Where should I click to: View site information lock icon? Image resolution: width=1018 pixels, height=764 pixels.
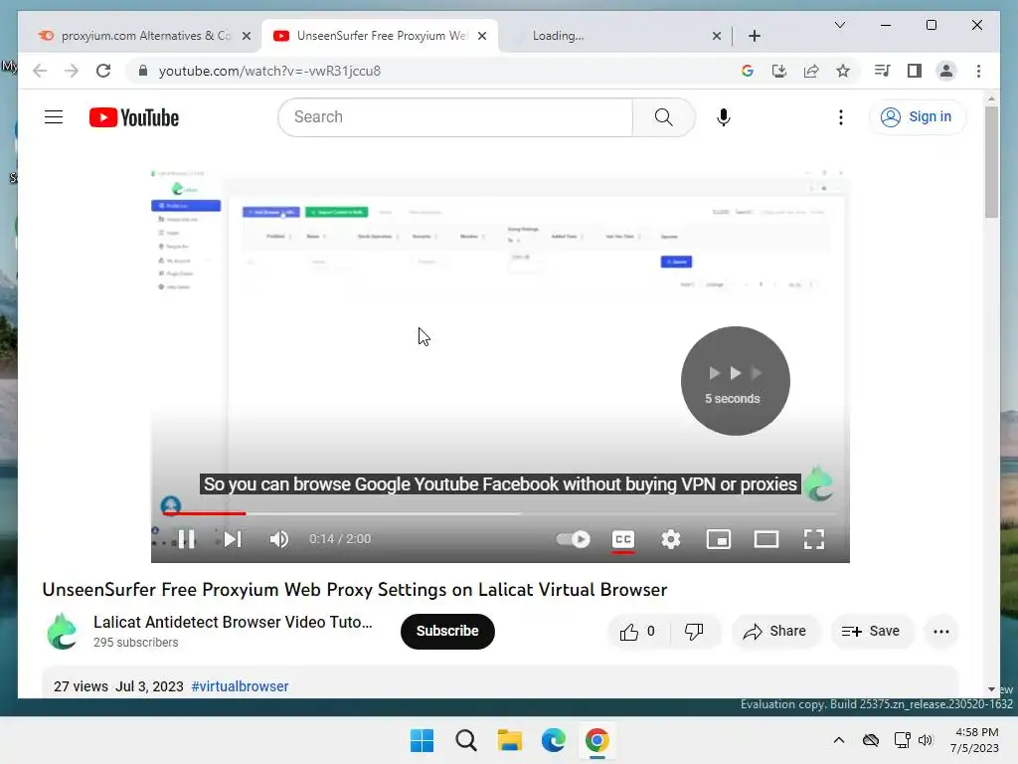point(143,71)
